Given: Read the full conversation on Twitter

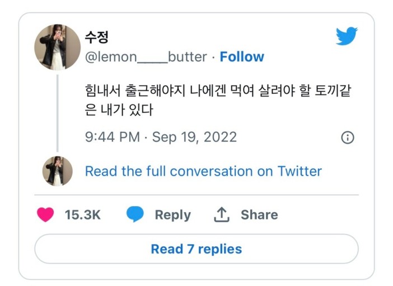Looking at the screenshot, I should pyautogui.click(x=203, y=171).
